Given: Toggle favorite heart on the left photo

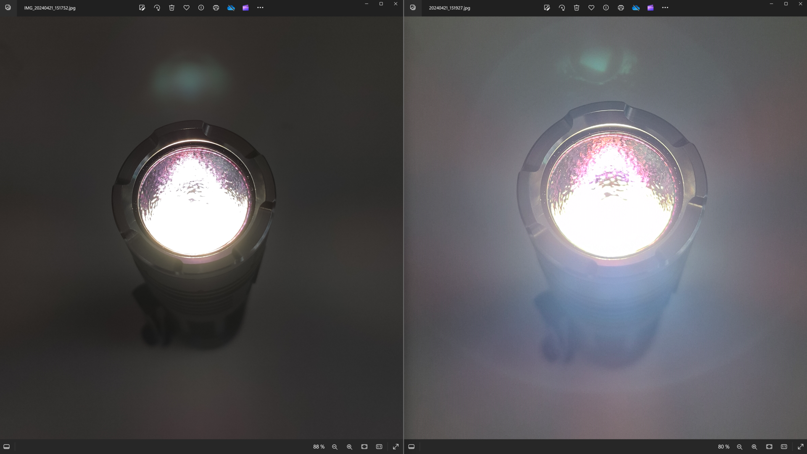Looking at the screenshot, I should coord(186,8).
